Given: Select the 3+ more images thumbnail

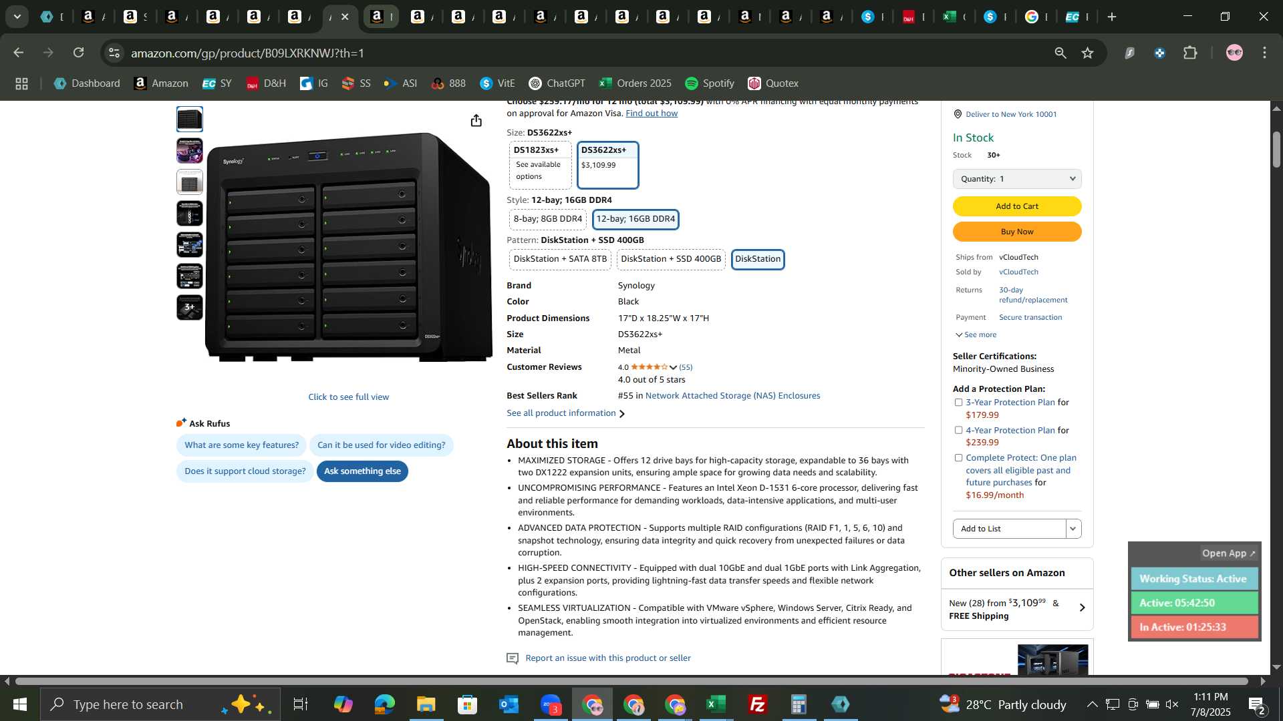Looking at the screenshot, I should (x=190, y=308).
